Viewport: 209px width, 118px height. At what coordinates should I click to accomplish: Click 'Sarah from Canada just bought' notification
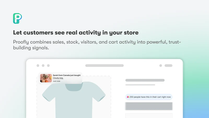(x=60, y=78)
